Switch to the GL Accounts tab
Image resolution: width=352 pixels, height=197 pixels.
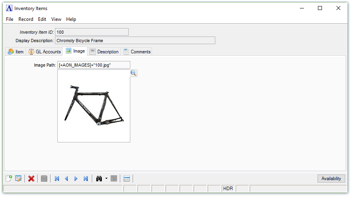pos(45,52)
